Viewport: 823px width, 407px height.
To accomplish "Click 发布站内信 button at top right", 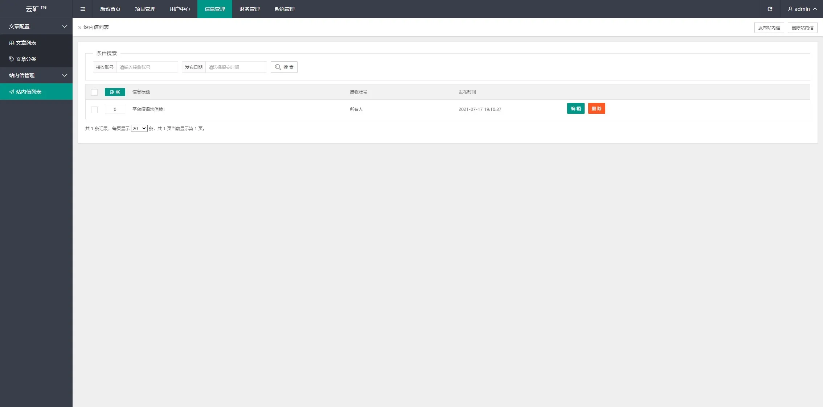I will 769,28.
